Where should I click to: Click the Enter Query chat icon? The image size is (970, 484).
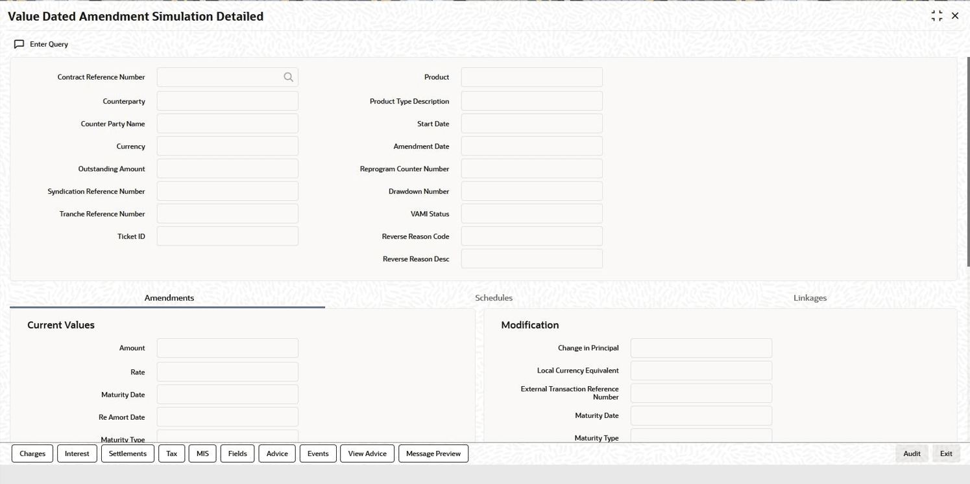tap(19, 44)
